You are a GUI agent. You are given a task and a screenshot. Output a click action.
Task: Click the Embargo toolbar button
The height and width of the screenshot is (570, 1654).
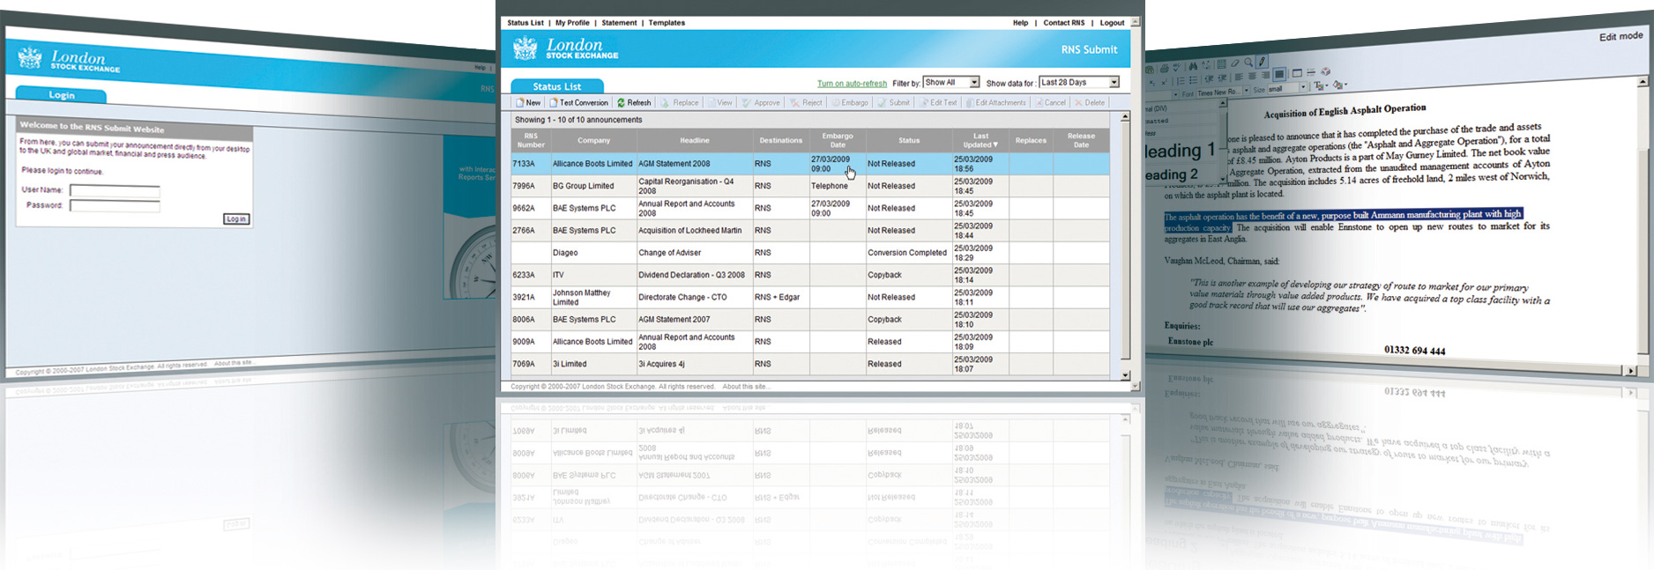(x=850, y=102)
